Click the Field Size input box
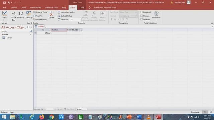Image resolution: width=214 pixels, height=120 pixels. coord(75,20)
